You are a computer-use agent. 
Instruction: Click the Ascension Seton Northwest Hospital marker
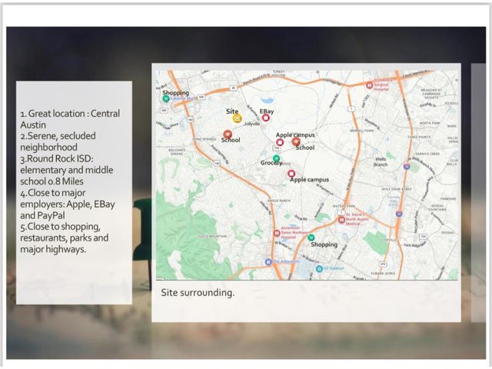point(277,233)
